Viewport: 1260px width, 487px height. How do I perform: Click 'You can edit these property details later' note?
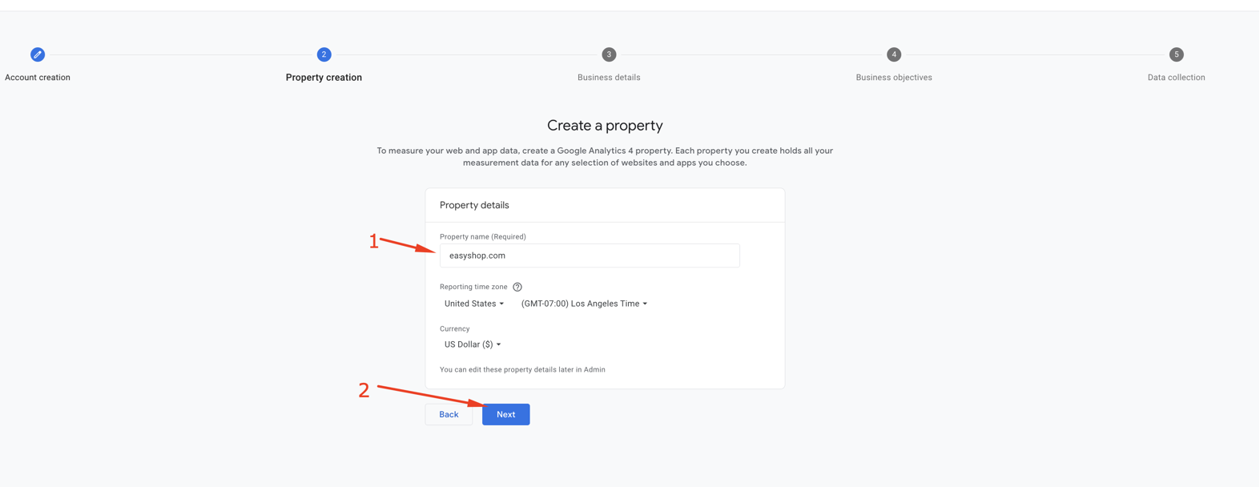[522, 369]
